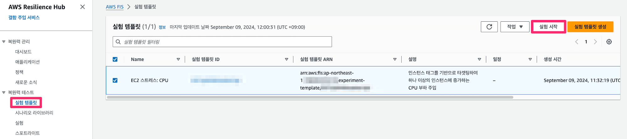Open 정책 in sidebar
This screenshot has width=627, height=139.
pos(19,72)
